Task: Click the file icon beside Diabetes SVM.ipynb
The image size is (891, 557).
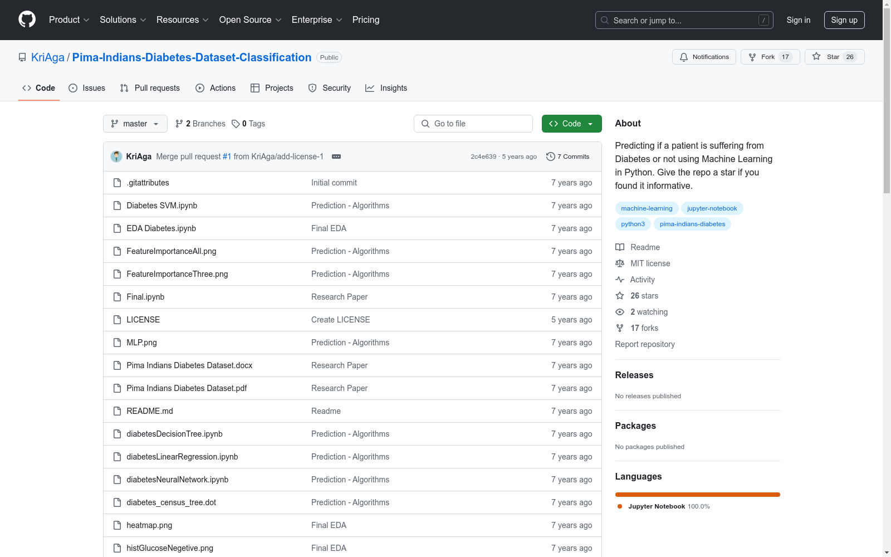Action: [x=117, y=206]
